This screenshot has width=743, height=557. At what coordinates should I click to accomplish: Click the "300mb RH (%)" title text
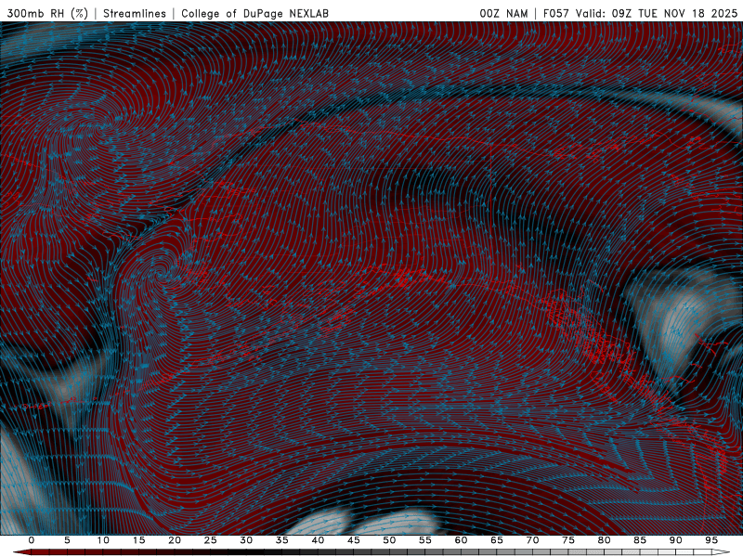pyautogui.click(x=47, y=14)
